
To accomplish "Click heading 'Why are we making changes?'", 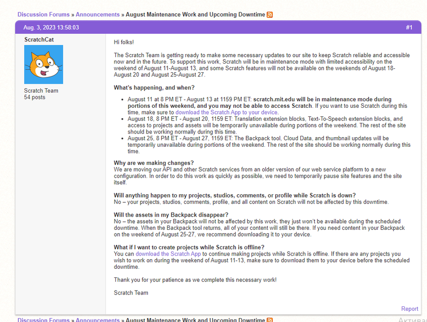I will click(154, 163).
